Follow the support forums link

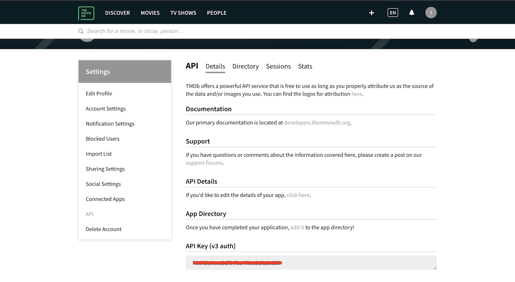pyautogui.click(x=204, y=163)
